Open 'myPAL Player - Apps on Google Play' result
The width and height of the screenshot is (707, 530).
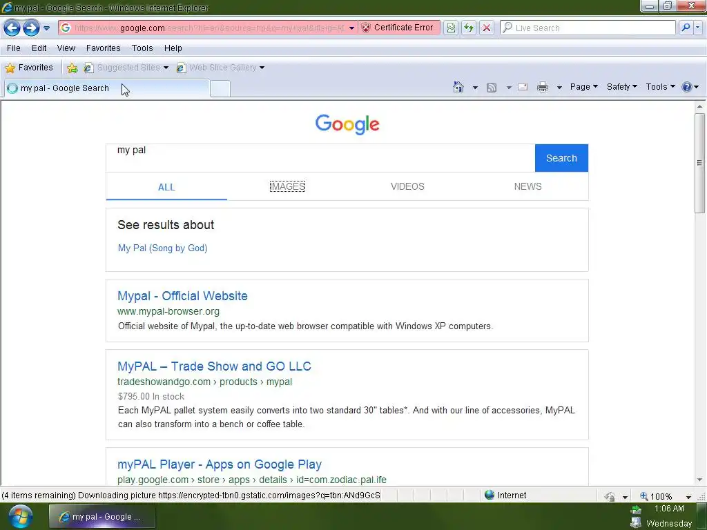pos(219,464)
